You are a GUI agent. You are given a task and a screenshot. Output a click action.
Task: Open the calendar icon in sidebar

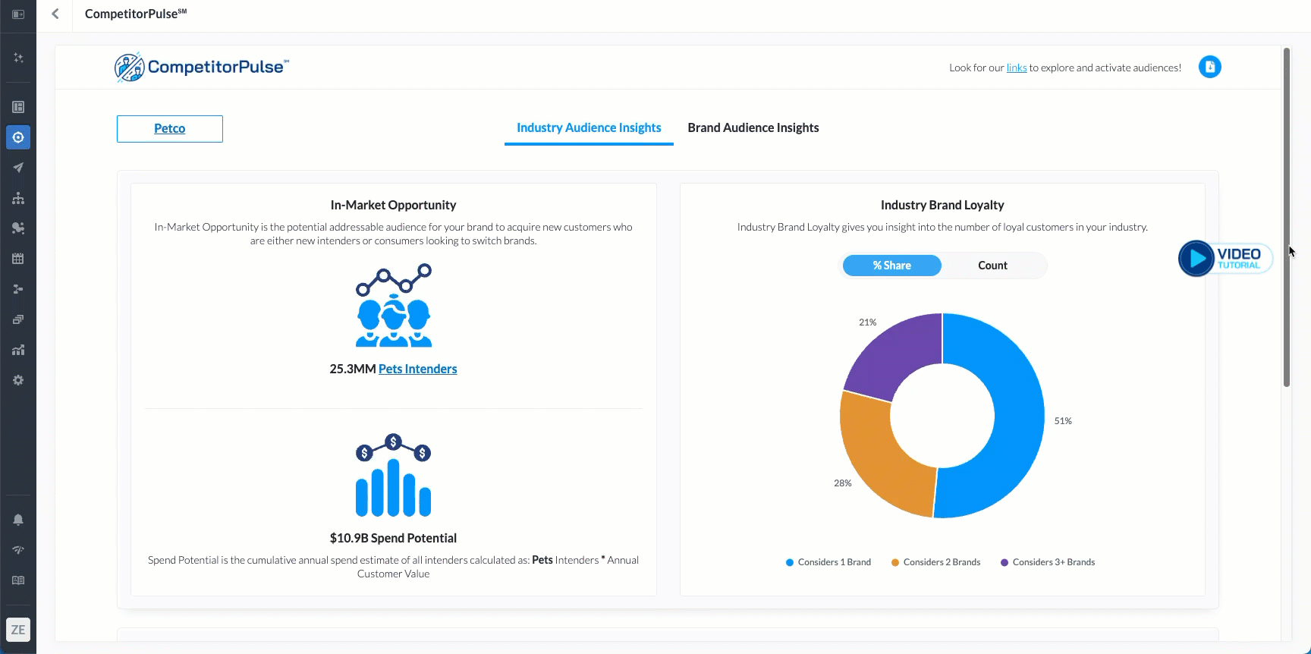point(18,259)
